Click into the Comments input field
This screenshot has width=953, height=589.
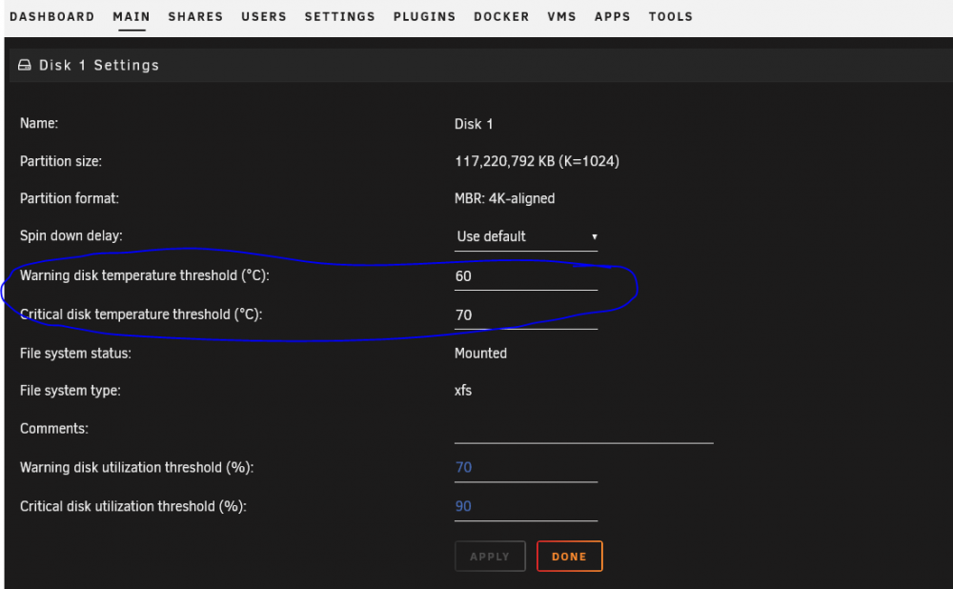583,431
